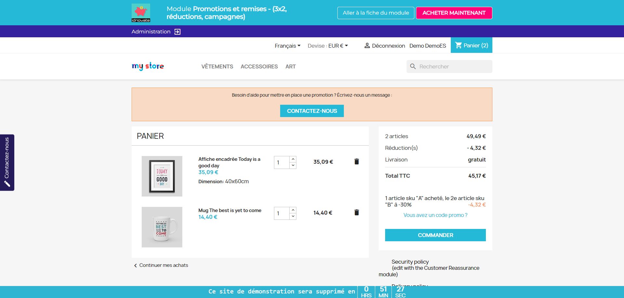Click Vous avez un code promo ? link
This screenshot has width=624, height=298.
tap(435, 215)
